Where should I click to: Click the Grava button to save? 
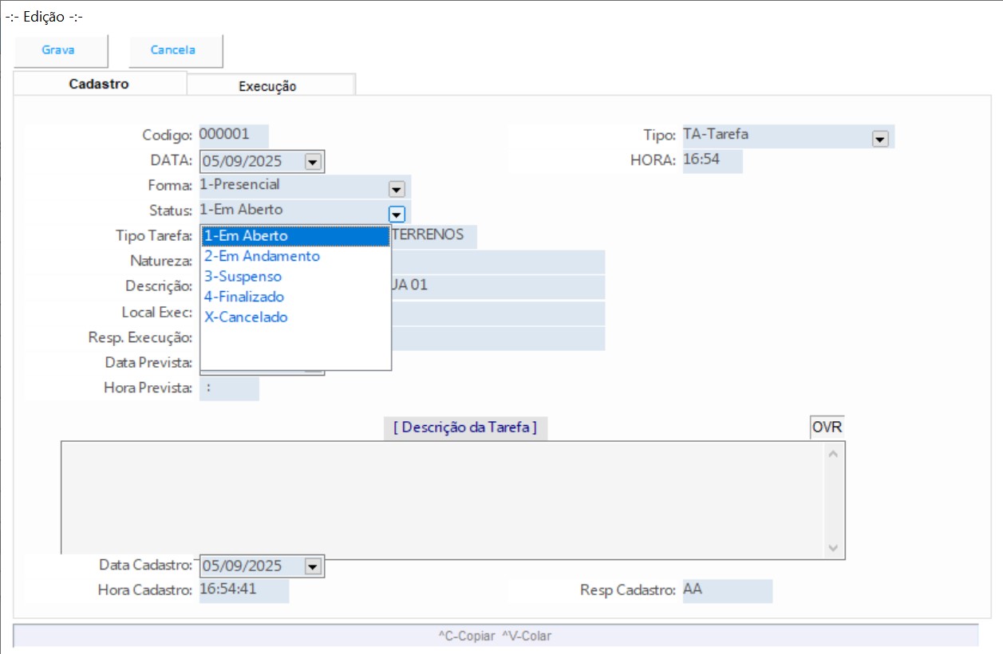(x=59, y=50)
